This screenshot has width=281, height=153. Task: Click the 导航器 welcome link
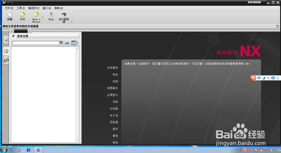pos(114,122)
